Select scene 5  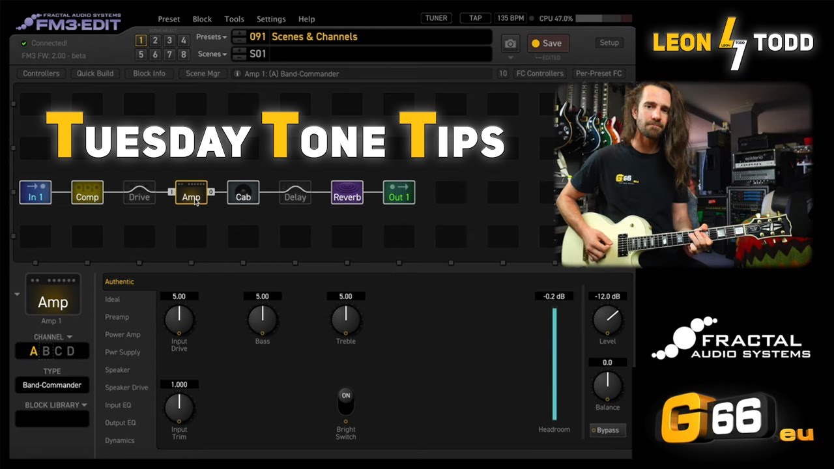point(141,55)
